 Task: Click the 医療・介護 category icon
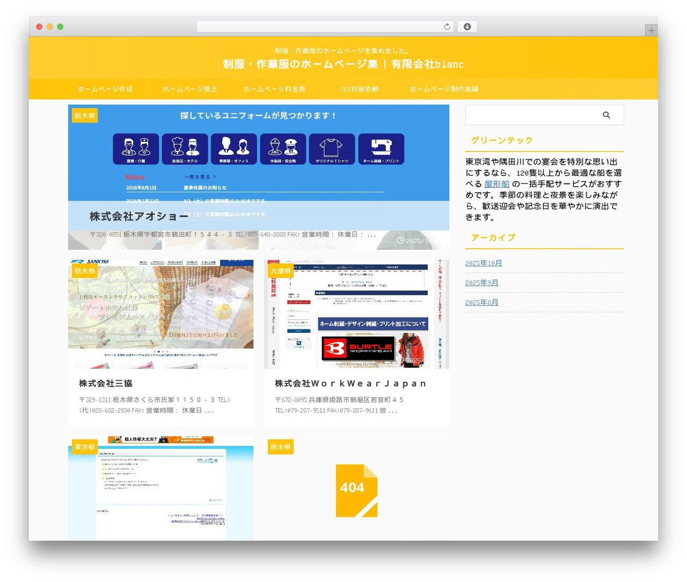pos(136,149)
